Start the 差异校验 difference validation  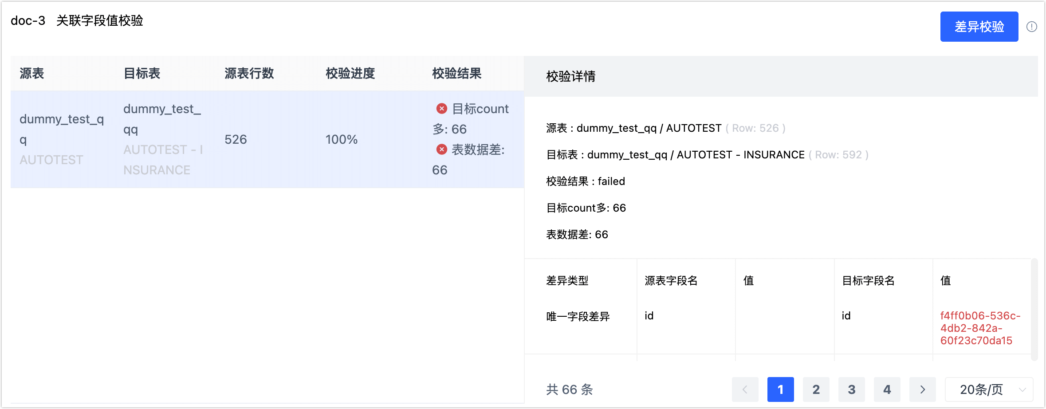coord(979,27)
